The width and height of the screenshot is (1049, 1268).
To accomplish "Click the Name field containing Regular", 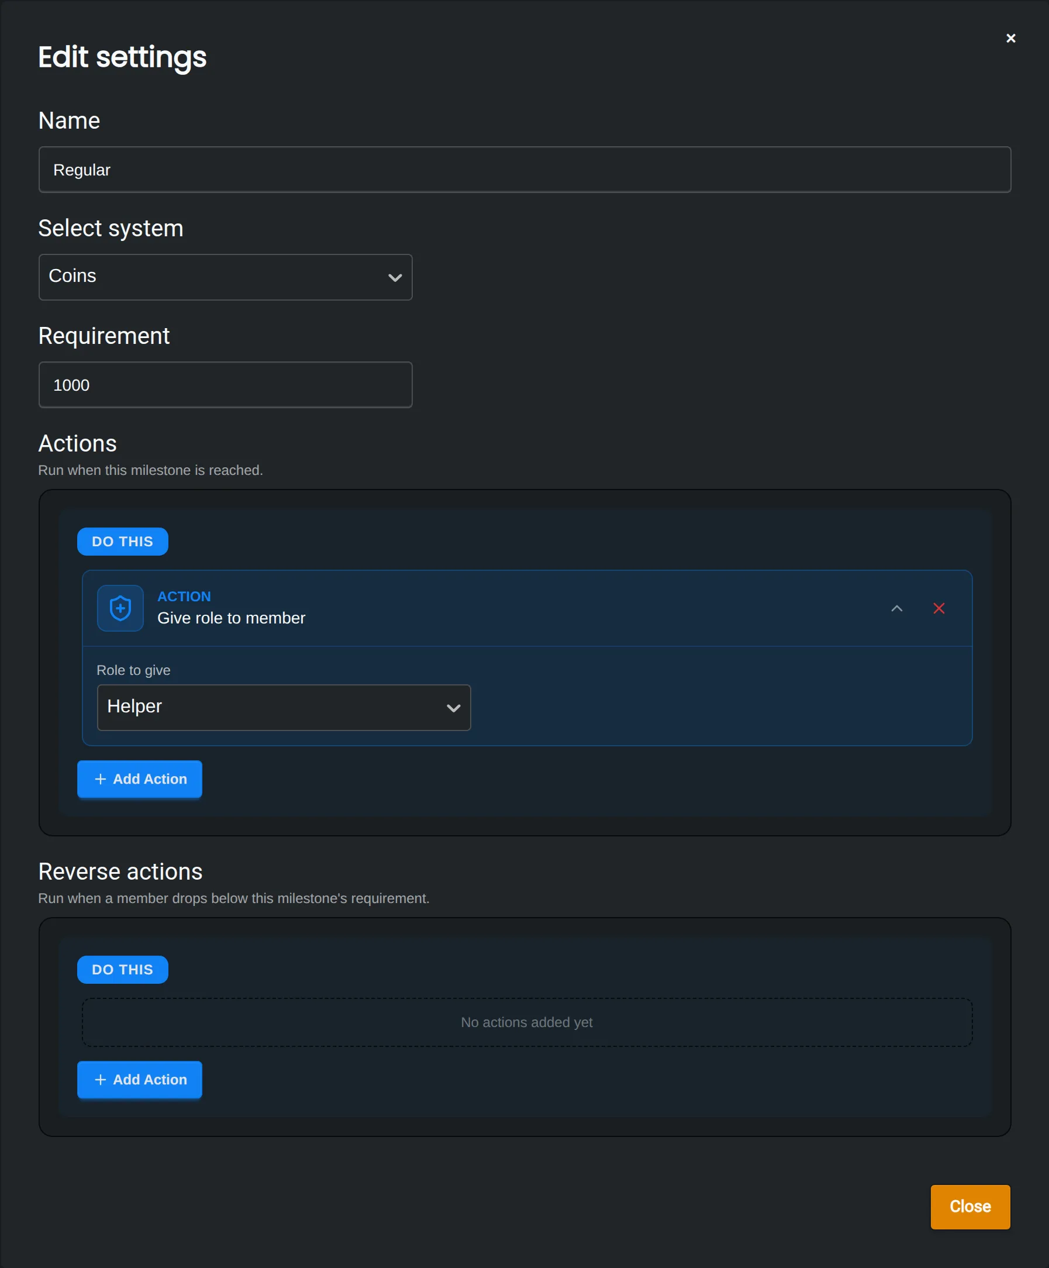I will click(x=524, y=170).
